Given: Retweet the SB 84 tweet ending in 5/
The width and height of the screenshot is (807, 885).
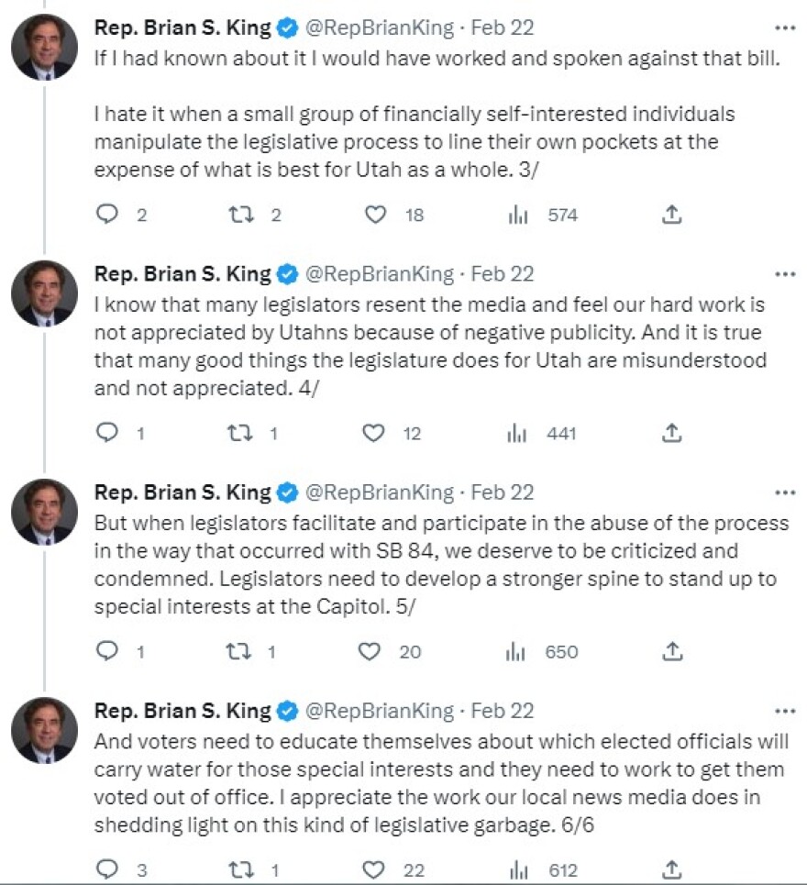Looking at the screenshot, I should click(x=238, y=651).
